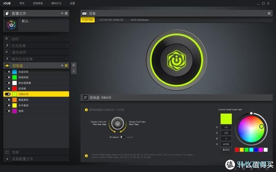This screenshot has width=276, height=172.
Task: Click the 硬件灯光效果 hardware lighting bolt icon
Action: [x=7, y=59]
